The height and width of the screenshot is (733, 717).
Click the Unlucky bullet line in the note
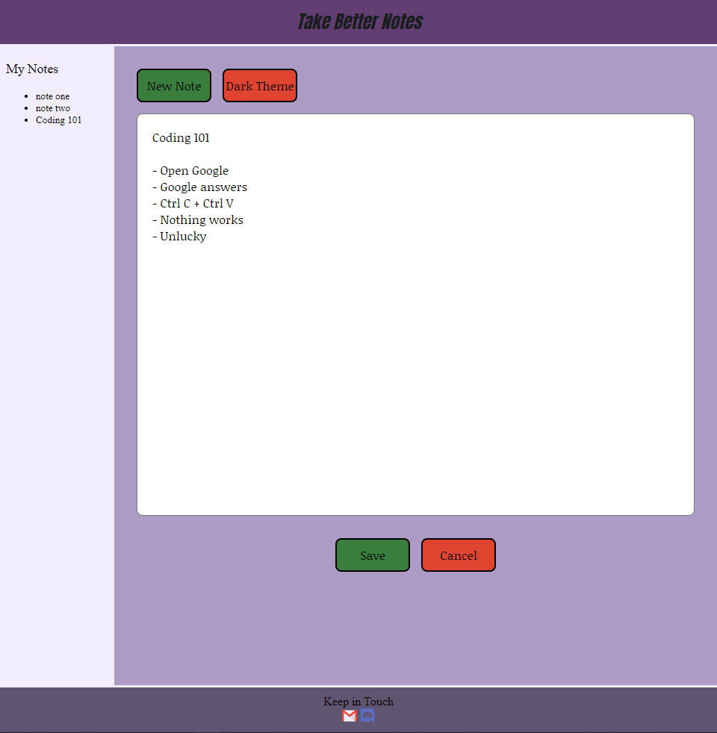pos(179,236)
